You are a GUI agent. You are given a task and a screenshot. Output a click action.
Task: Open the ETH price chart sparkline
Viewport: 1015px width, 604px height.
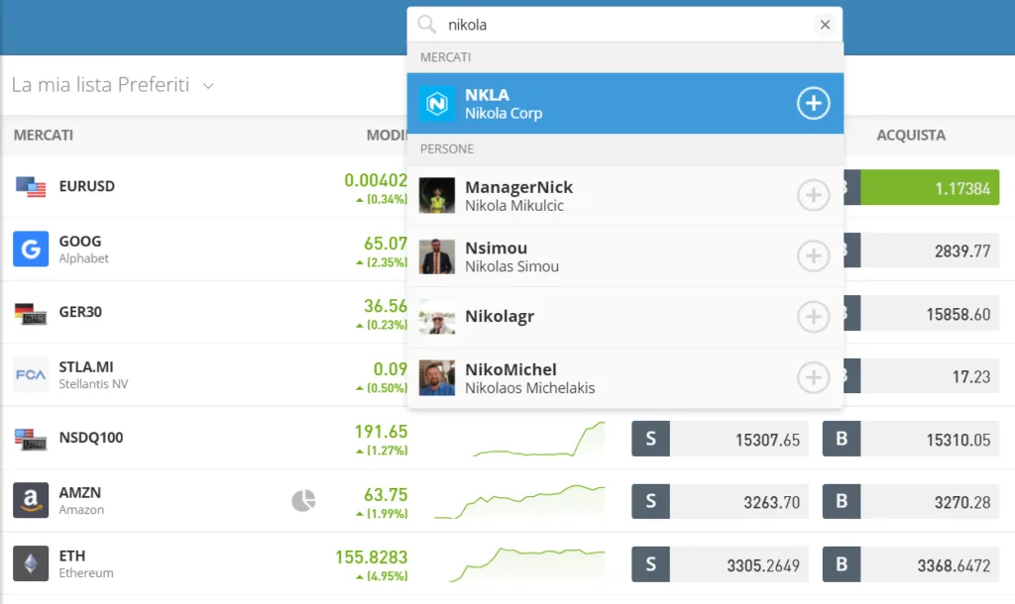[x=527, y=564]
